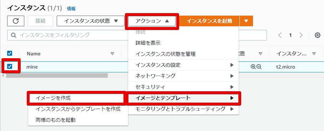Click the zoom-in magnifier icon in mine row
Screen dimensions: 324x131
pos(253,67)
